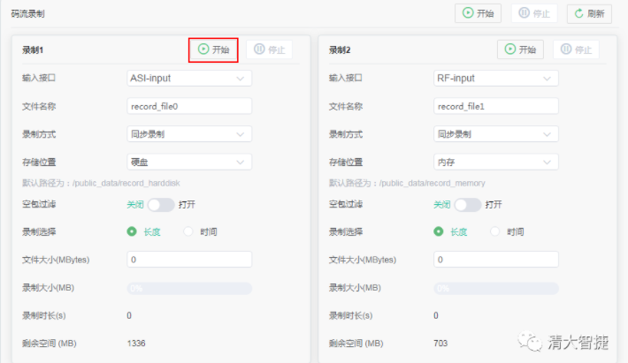The image size is (628, 363).
Task: Expand 存储位置 内存 dropdown
Action: [x=496, y=162]
